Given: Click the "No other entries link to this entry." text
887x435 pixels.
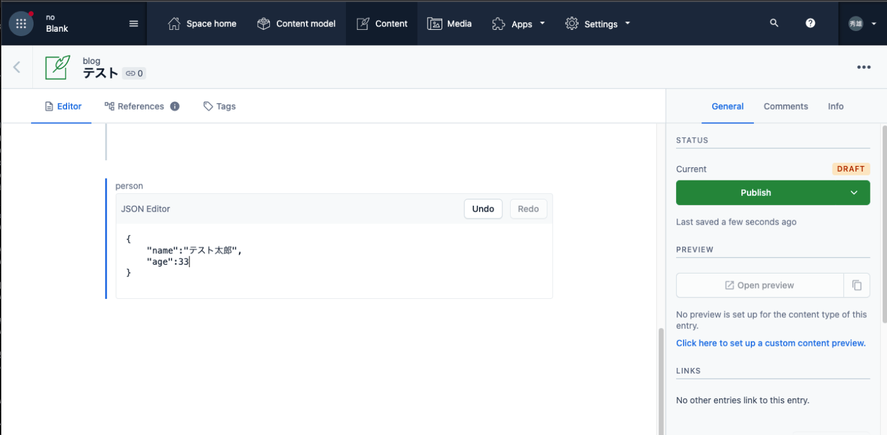Looking at the screenshot, I should point(743,400).
